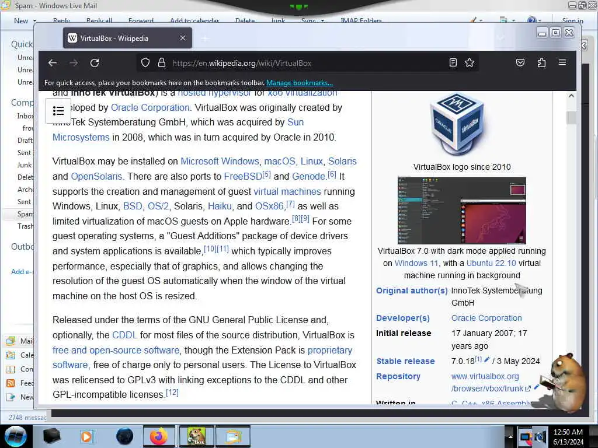Image resolution: width=598 pixels, height=448 pixels.
Task: Open Live Mail help icon dropdown
Action: (x=534, y=20)
